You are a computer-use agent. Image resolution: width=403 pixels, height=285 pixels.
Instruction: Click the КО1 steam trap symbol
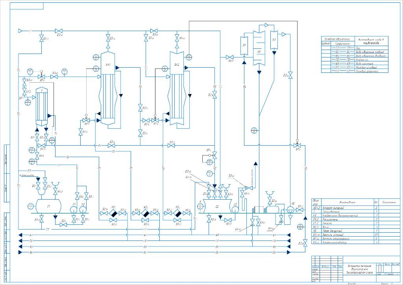tap(113, 213)
